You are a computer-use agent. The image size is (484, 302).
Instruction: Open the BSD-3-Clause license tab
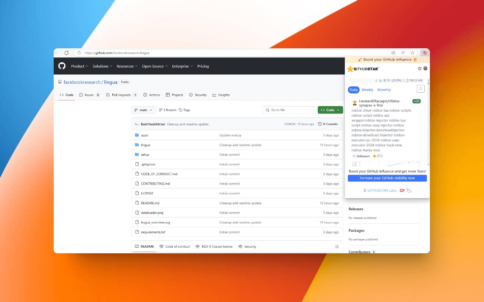click(x=214, y=247)
